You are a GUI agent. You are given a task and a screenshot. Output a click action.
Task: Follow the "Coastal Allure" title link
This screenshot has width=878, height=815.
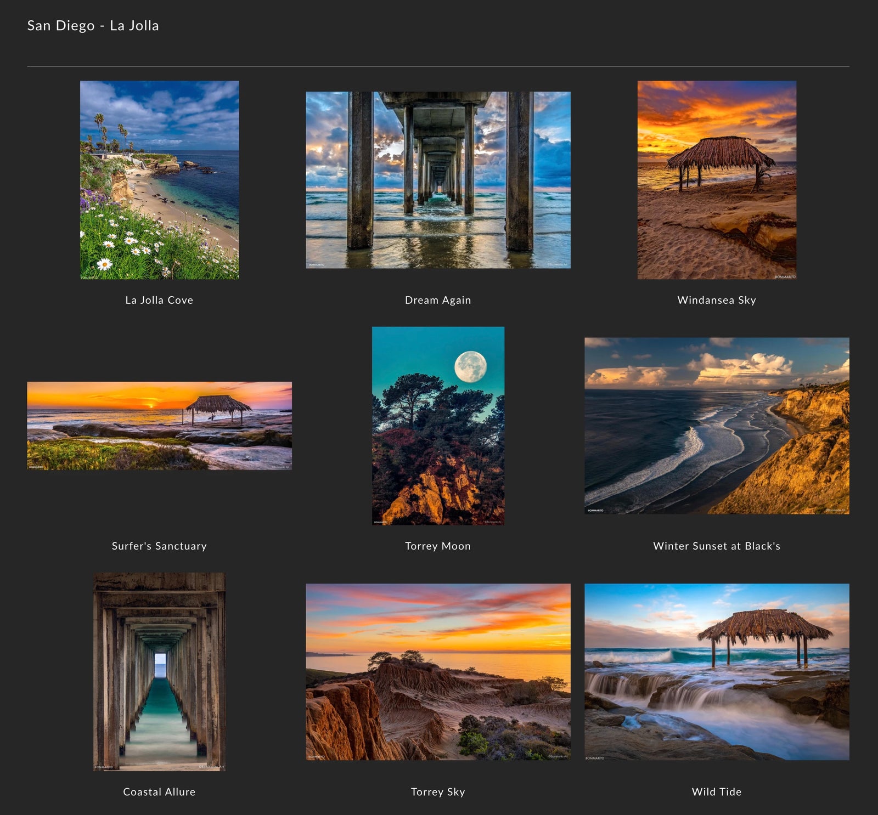pos(159,791)
